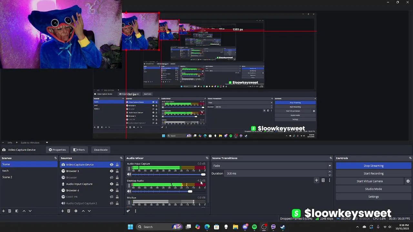This screenshot has height=232, width=413.
Task: Move scene down with arrow in Scenes toolbar
Action: [x=30, y=211]
